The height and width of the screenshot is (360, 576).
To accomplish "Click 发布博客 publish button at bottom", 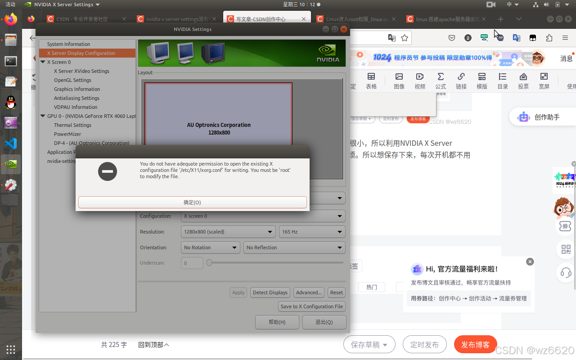I will (x=476, y=345).
